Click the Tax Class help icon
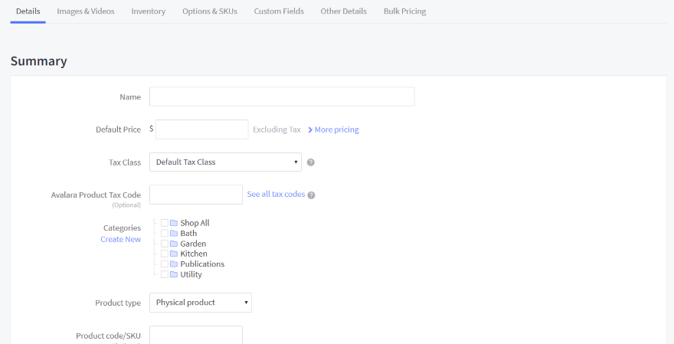 click(311, 162)
